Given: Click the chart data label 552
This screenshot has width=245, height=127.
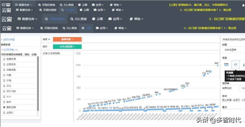Looking at the screenshot, I should 187,84.
